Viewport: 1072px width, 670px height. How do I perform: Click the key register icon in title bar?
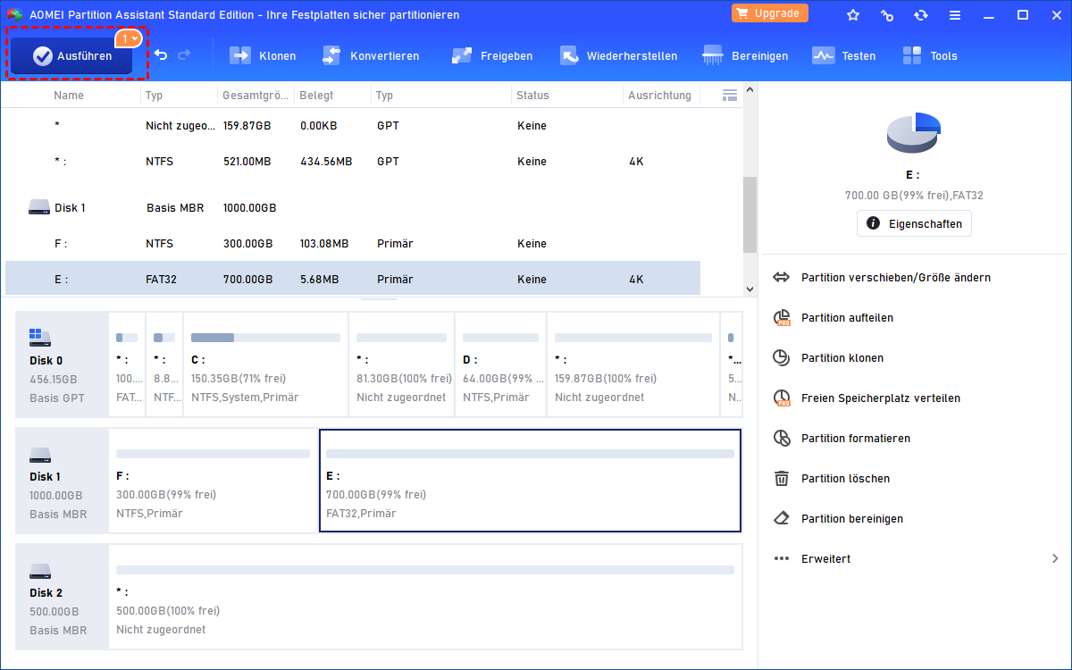coord(887,15)
